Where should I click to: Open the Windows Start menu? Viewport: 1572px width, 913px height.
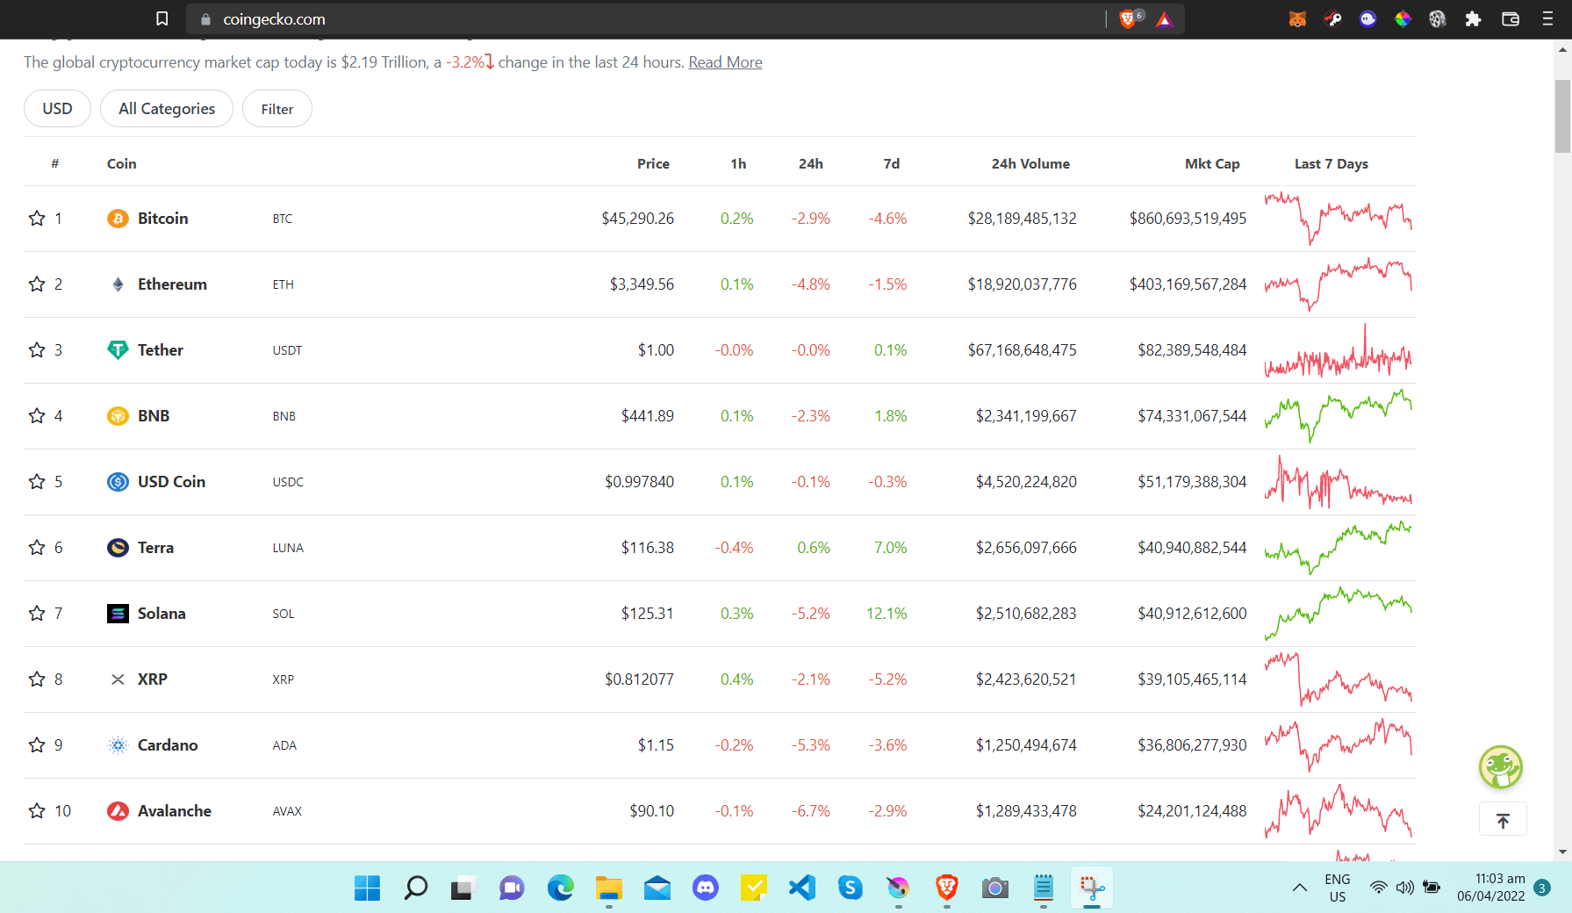368,888
